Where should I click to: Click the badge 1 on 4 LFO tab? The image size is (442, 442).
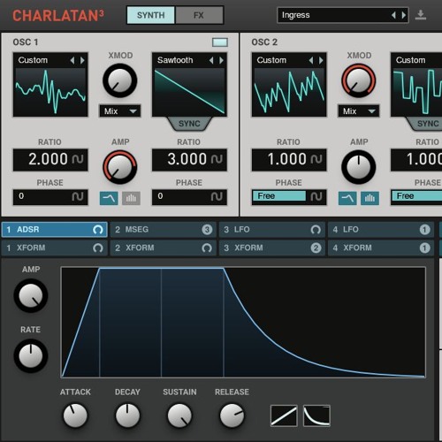pyautogui.click(x=424, y=230)
